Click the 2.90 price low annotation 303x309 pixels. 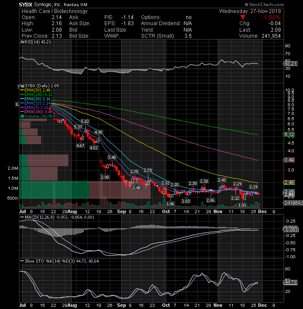(x=105, y=177)
